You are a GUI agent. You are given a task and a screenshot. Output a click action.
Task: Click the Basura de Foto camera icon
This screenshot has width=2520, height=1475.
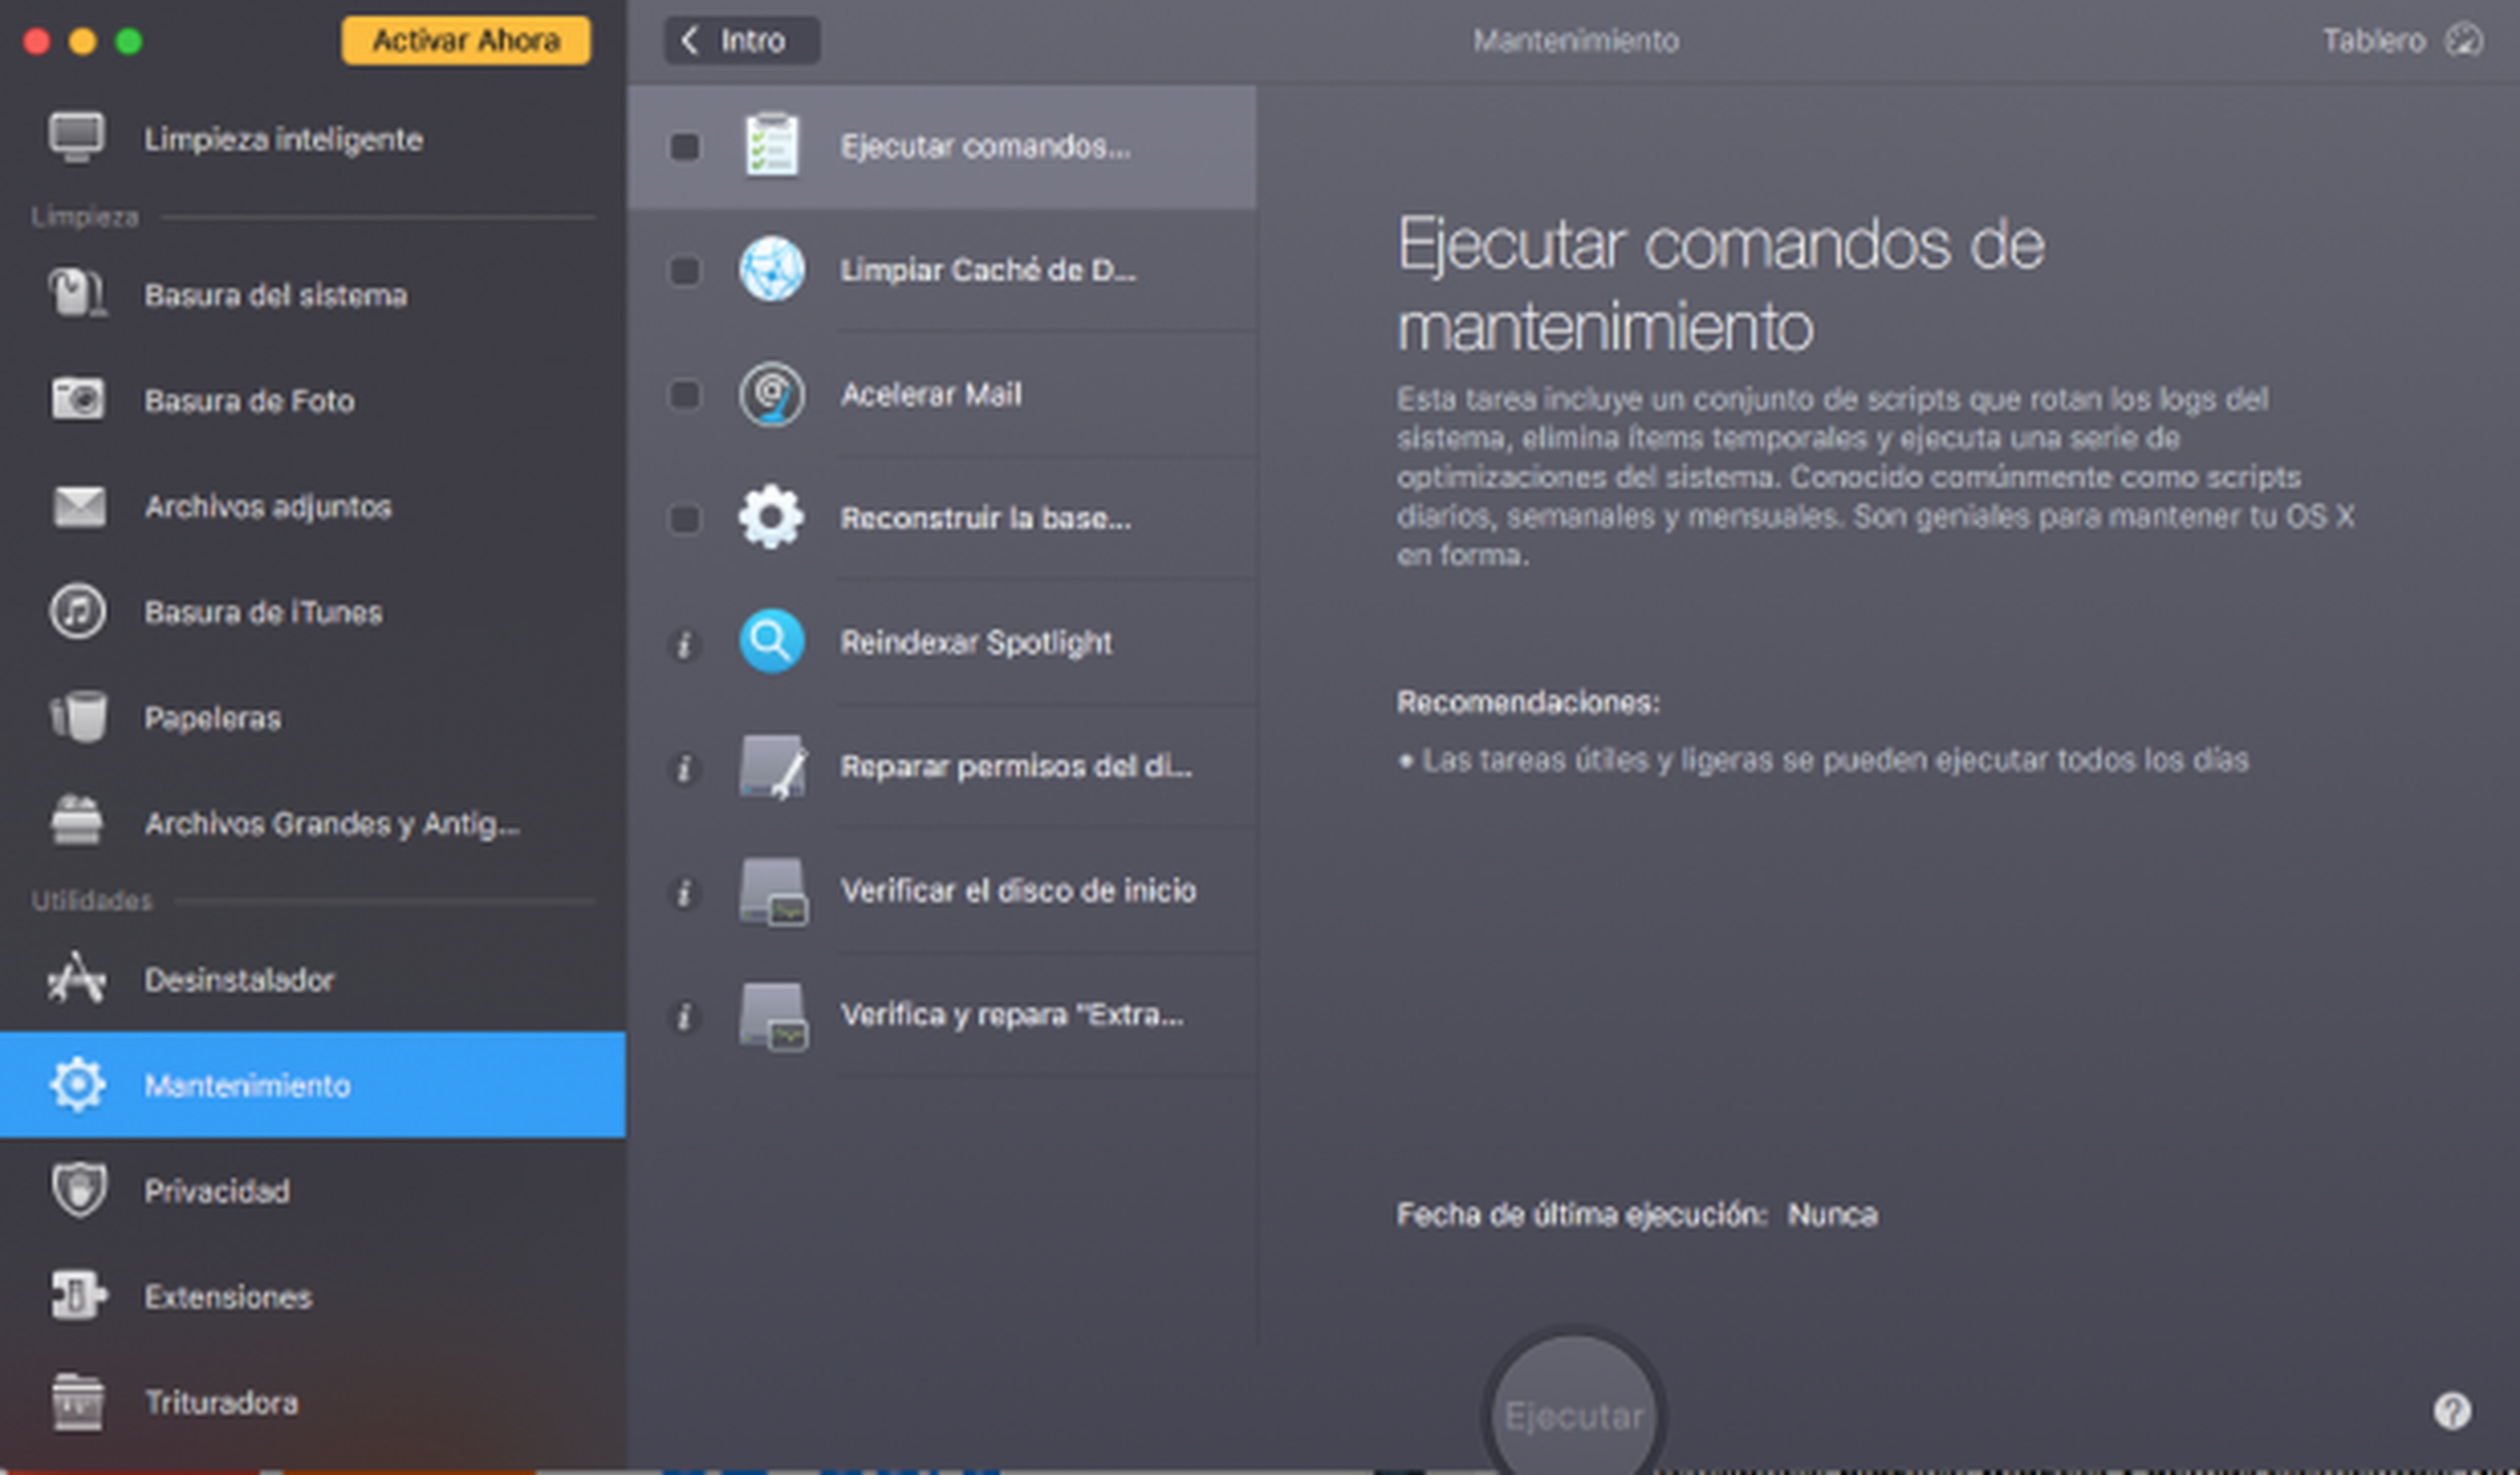(x=77, y=399)
